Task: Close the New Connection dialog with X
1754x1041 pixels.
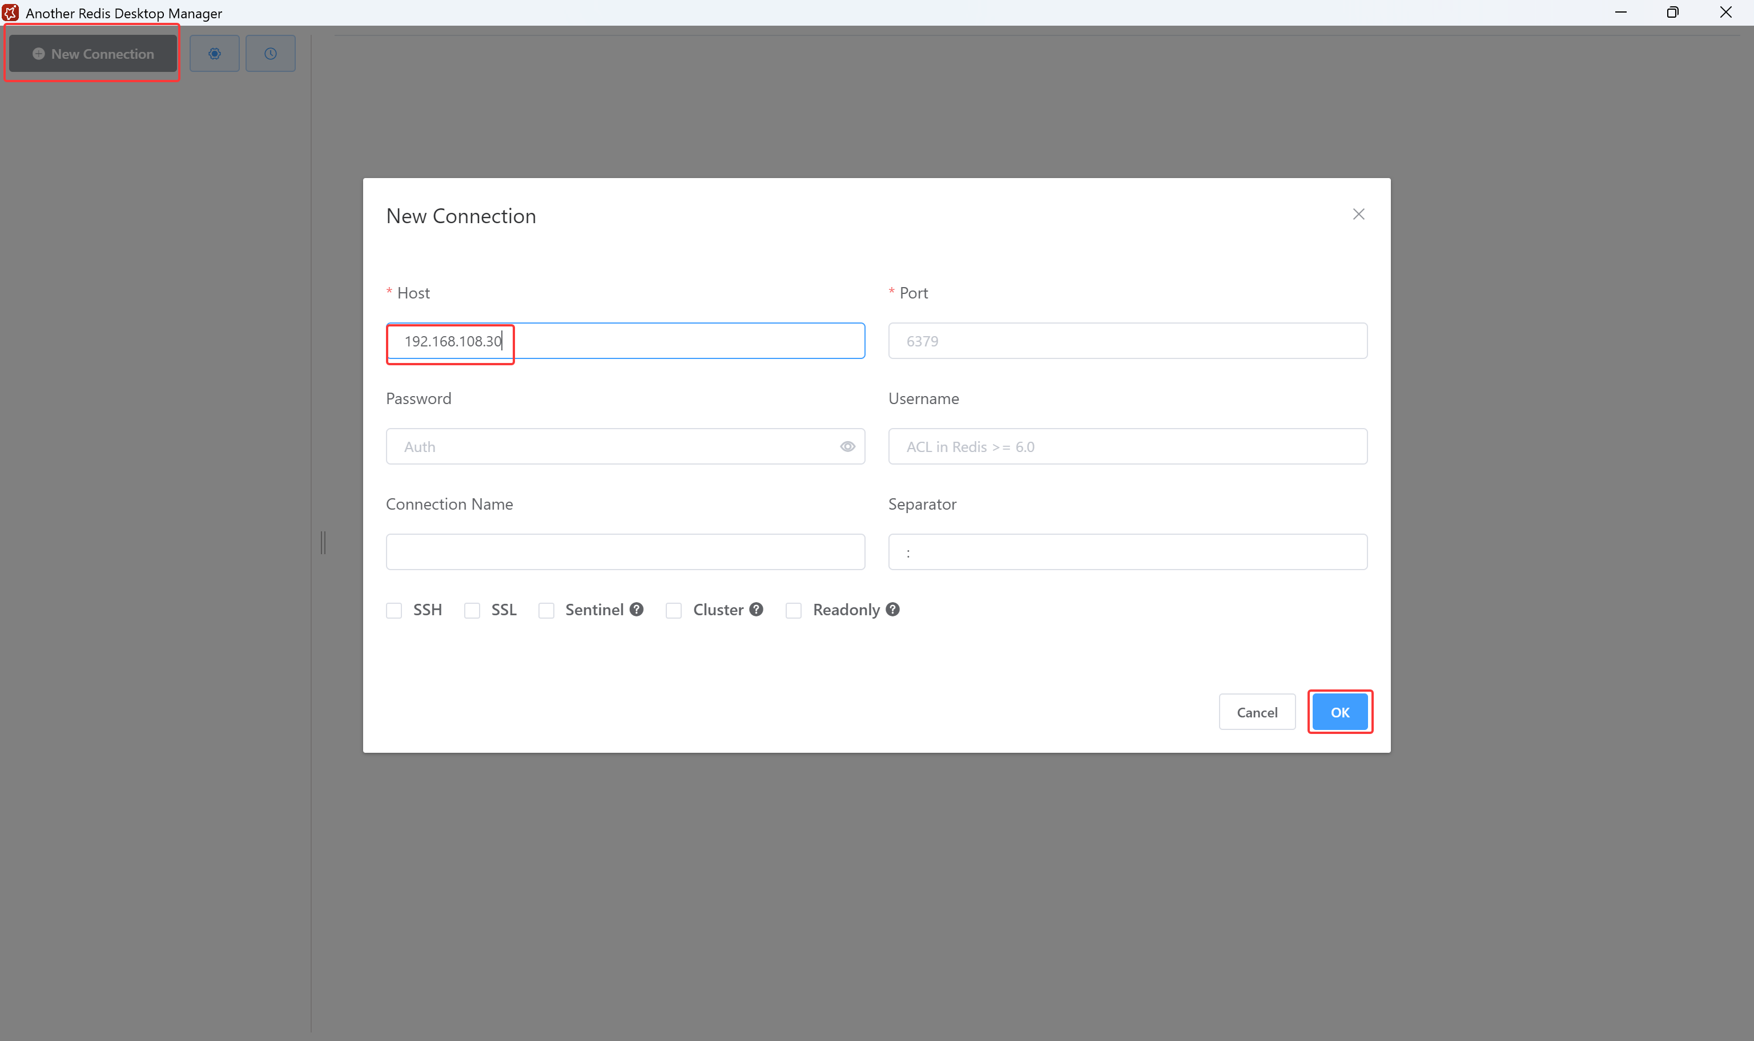Action: 1358,215
